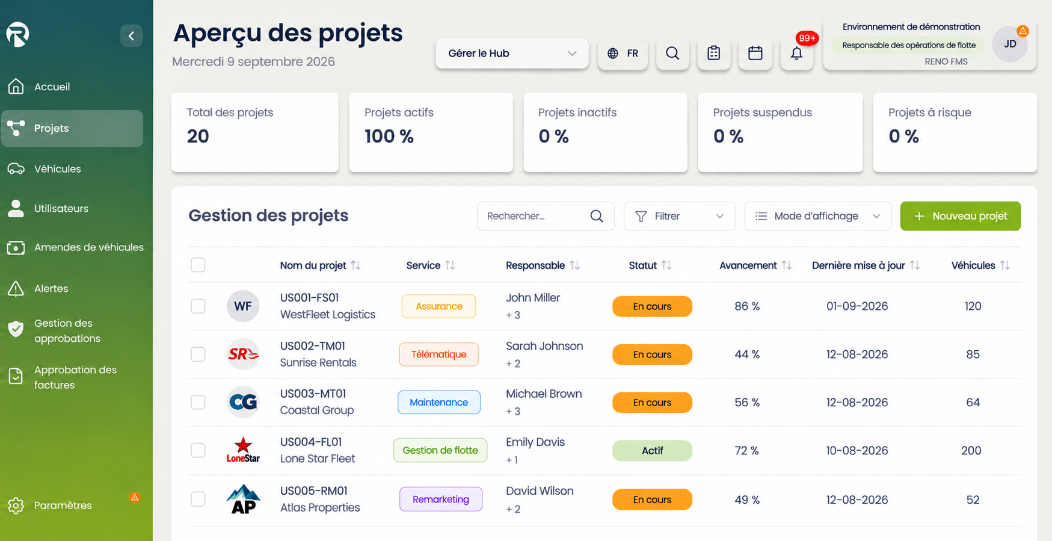Expand the Gérer le Hub dropdown

(512, 54)
